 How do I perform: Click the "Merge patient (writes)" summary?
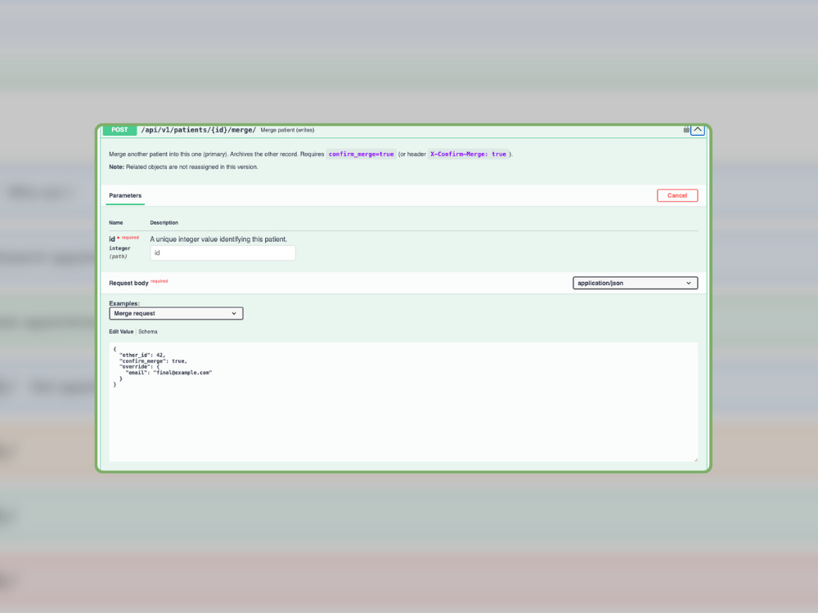tap(287, 130)
